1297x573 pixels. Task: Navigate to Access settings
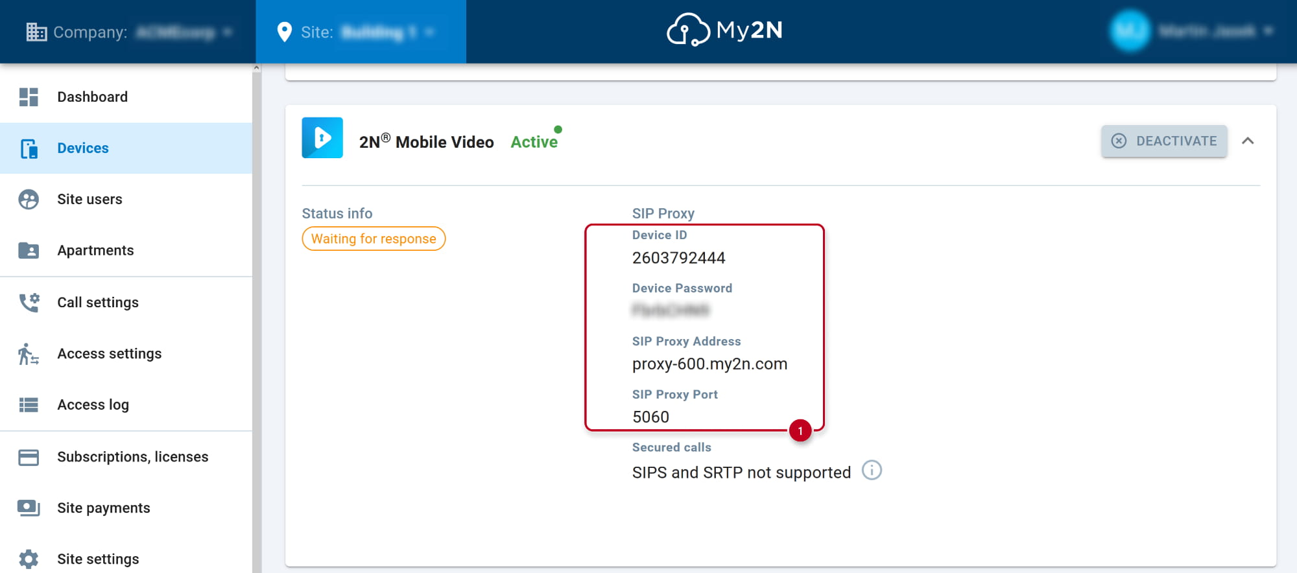pos(126,354)
